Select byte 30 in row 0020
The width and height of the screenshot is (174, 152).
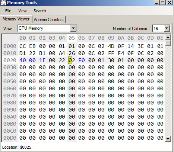tap(111, 60)
